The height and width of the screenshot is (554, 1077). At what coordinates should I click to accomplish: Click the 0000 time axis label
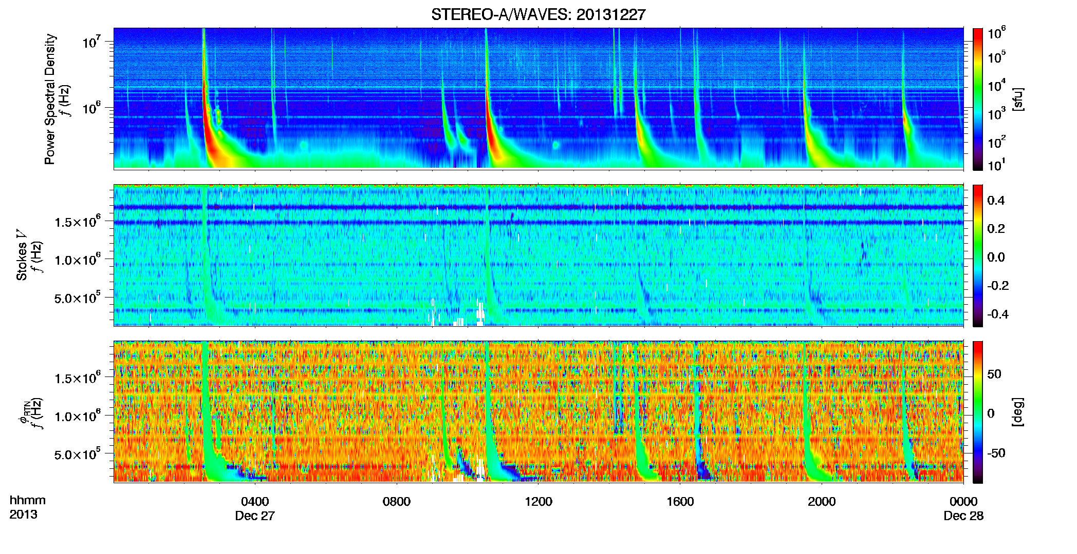coord(963,501)
